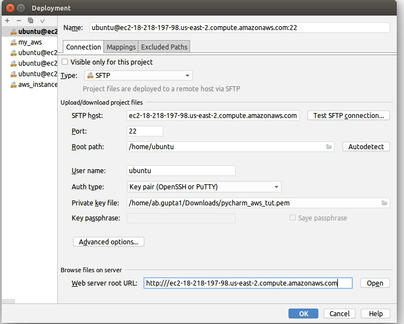Click the Autodetect button
The width and height of the screenshot is (404, 324).
(x=366, y=146)
